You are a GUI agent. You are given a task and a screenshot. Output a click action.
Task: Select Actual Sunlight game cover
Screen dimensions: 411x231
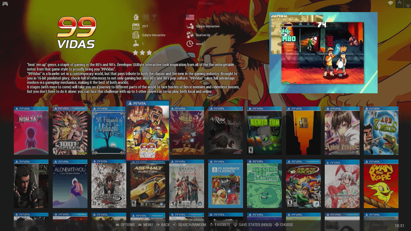303,130
